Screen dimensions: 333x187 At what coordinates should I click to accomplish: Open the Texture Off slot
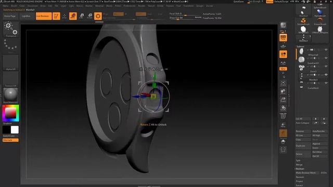pyautogui.click(x=10, y=79)
